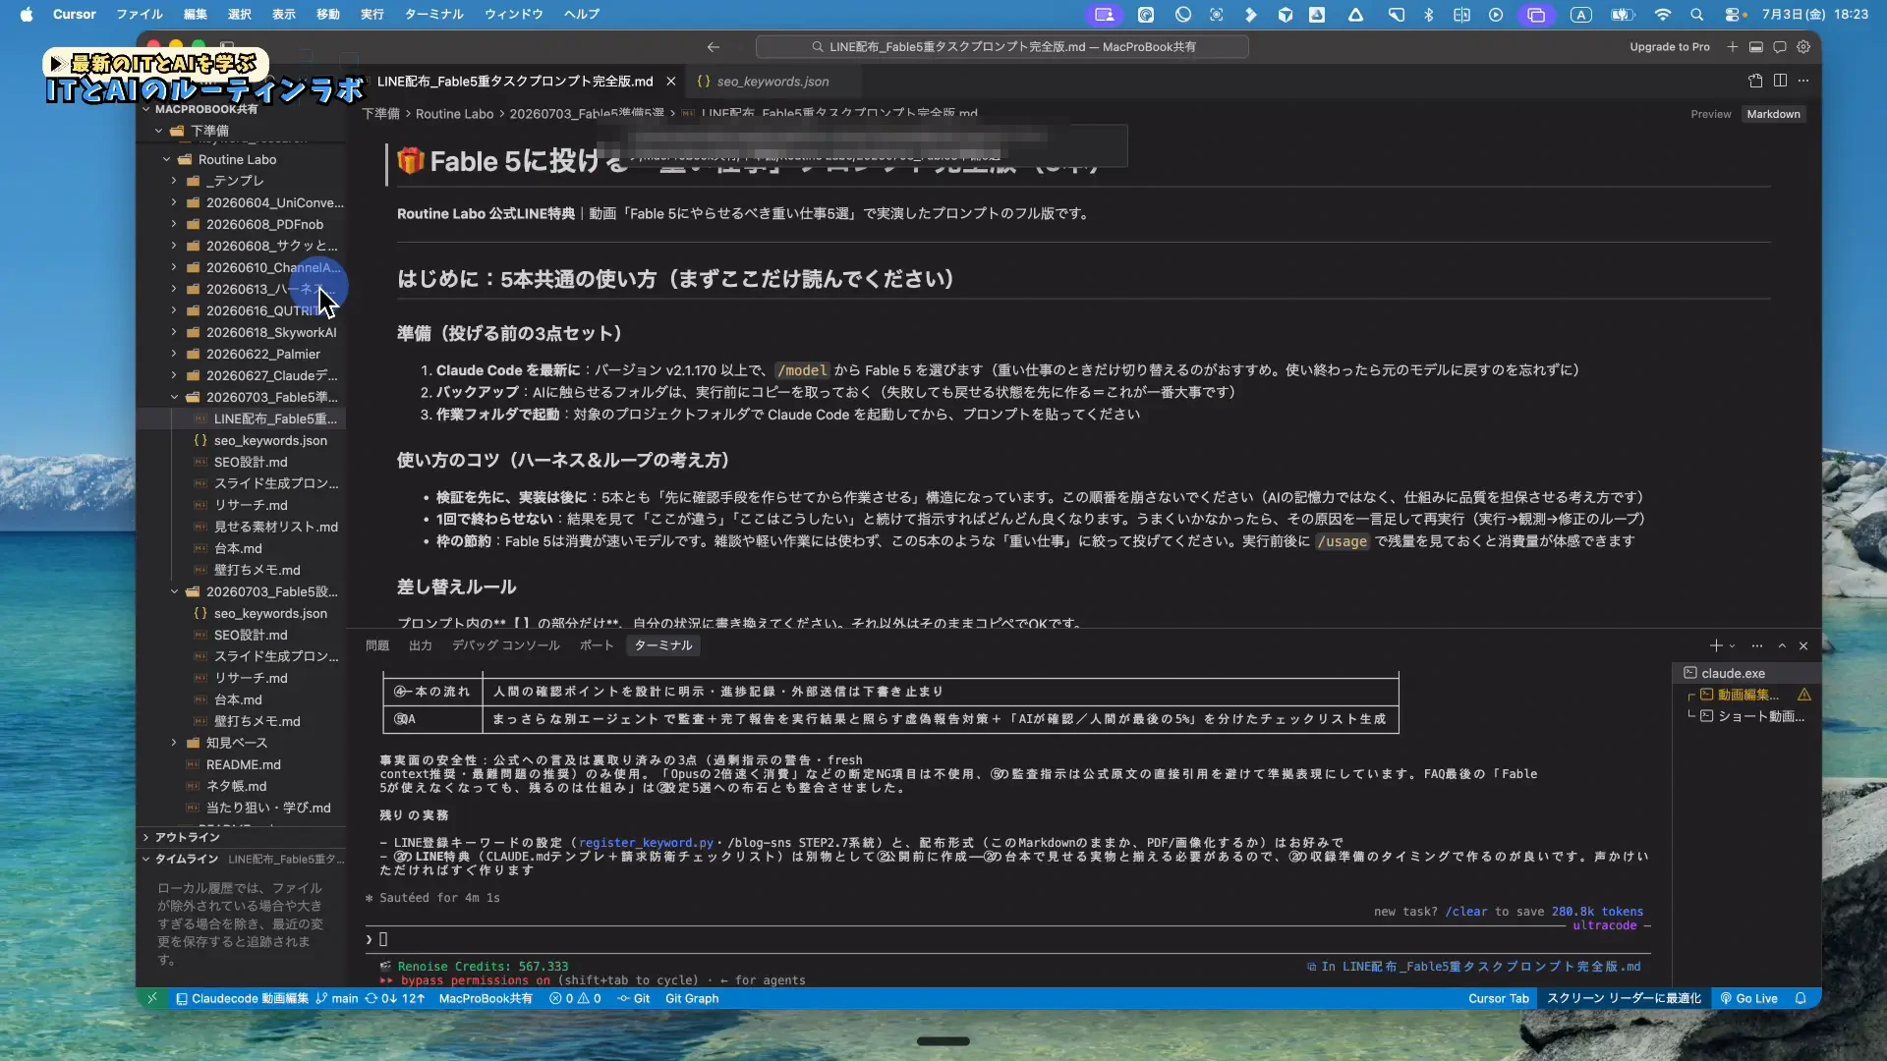
Task: Open the デバッグ コンソール panel tab
Action: click(x=505, y=645)
